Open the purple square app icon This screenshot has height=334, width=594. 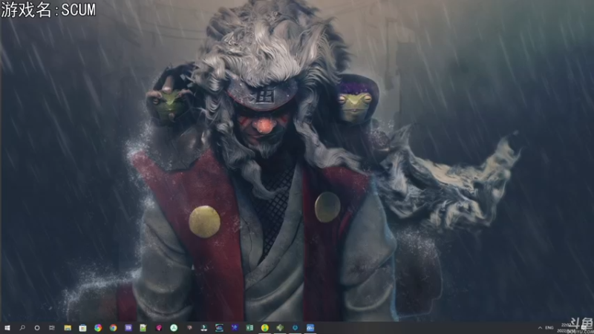[x=128, y=328]
